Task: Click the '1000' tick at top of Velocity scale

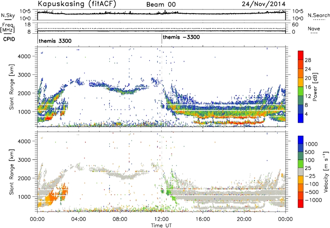Action: (x=311, y=144)
